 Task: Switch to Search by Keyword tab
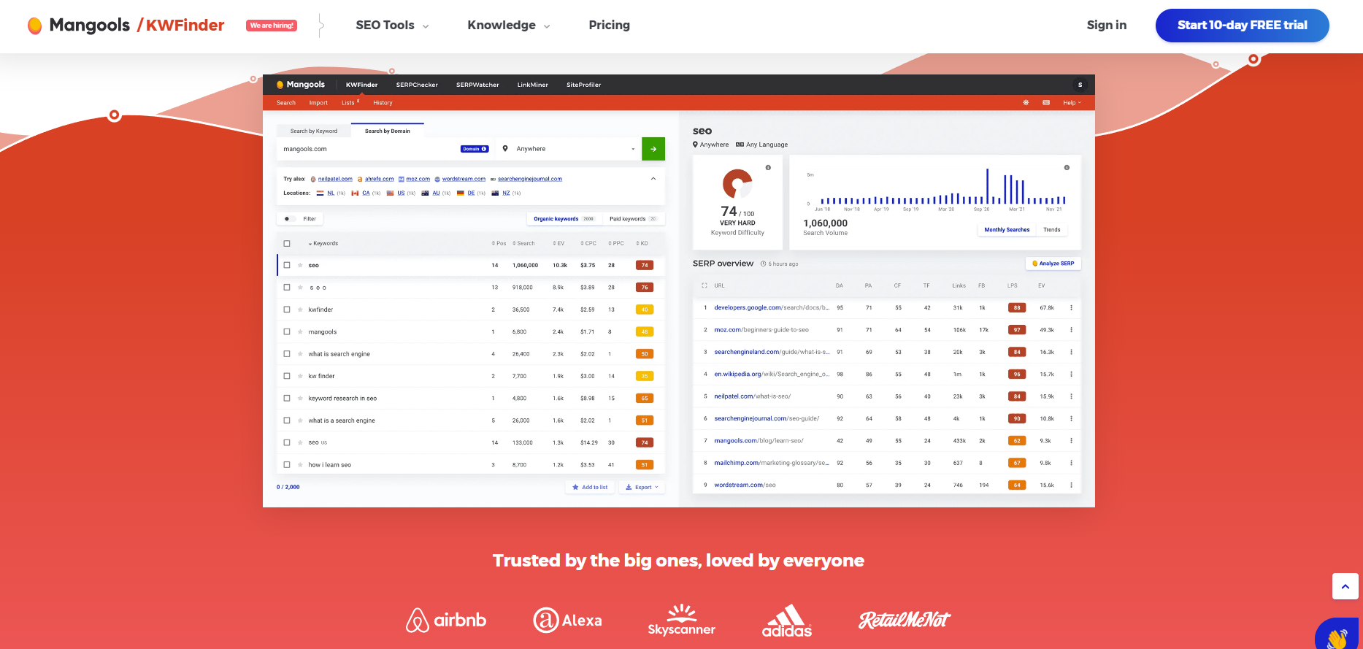pyautogui.click(x=314, y=131)
